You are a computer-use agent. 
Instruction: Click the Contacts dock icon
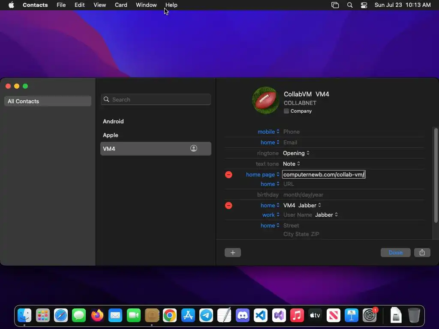click(152, 315)
